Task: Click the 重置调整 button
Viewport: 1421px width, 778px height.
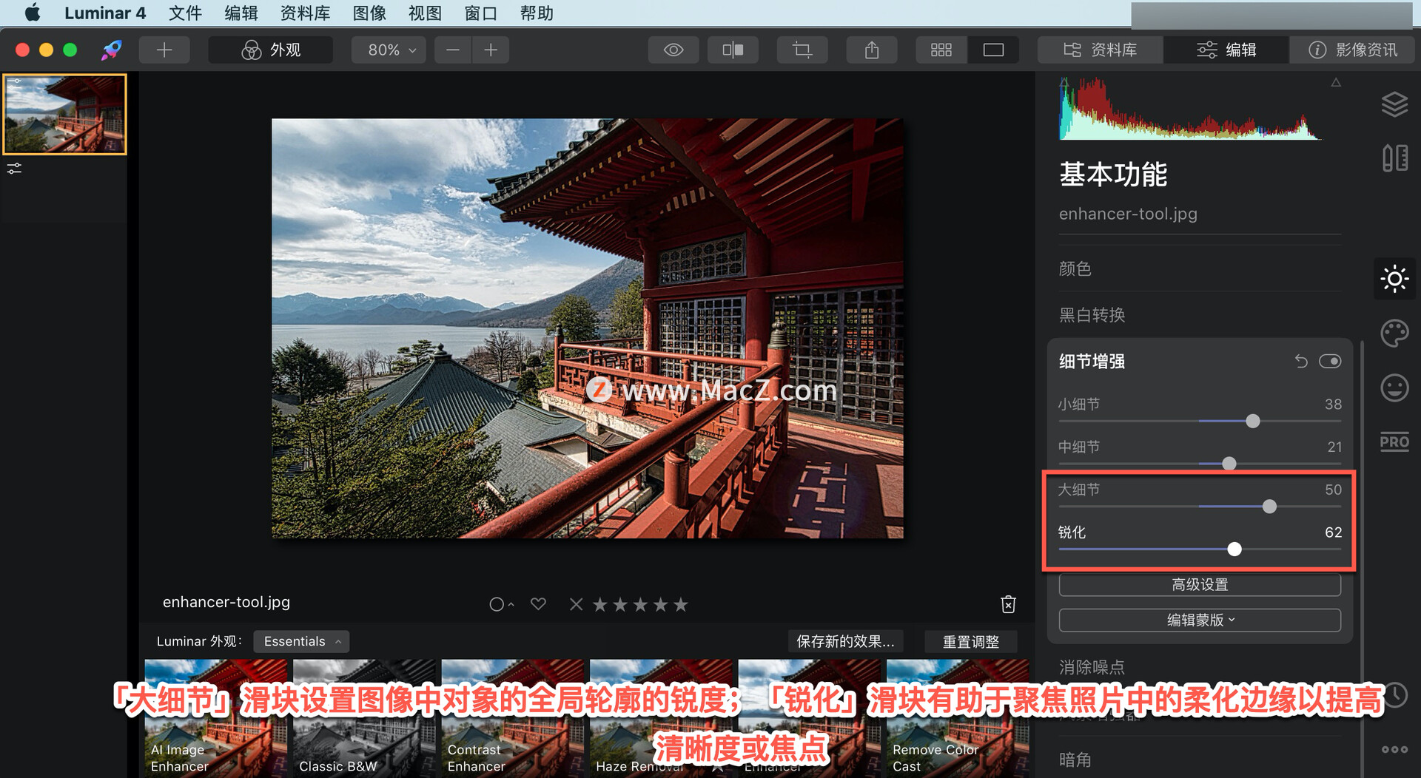Action: 970,641
